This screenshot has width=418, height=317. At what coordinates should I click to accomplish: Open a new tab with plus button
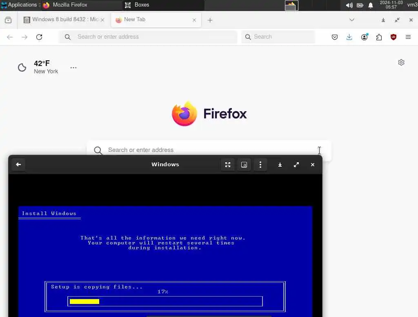pos(210,20)
